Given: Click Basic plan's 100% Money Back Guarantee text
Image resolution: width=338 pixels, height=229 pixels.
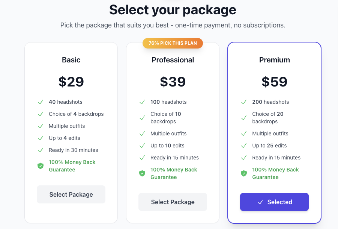Looking at the screenshot, I should pyautogui.click(x=72, y=166).
